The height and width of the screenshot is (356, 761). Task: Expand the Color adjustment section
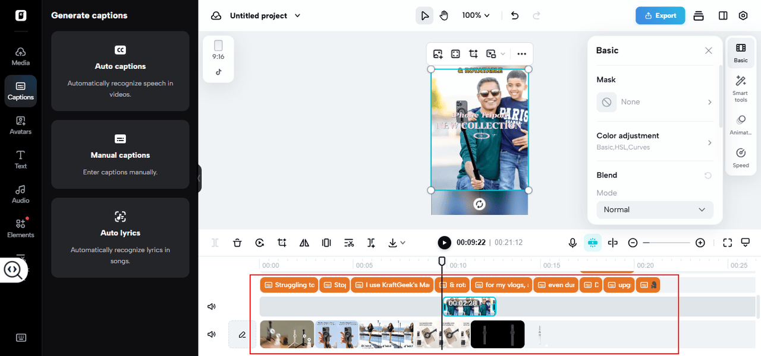(655, 141)
